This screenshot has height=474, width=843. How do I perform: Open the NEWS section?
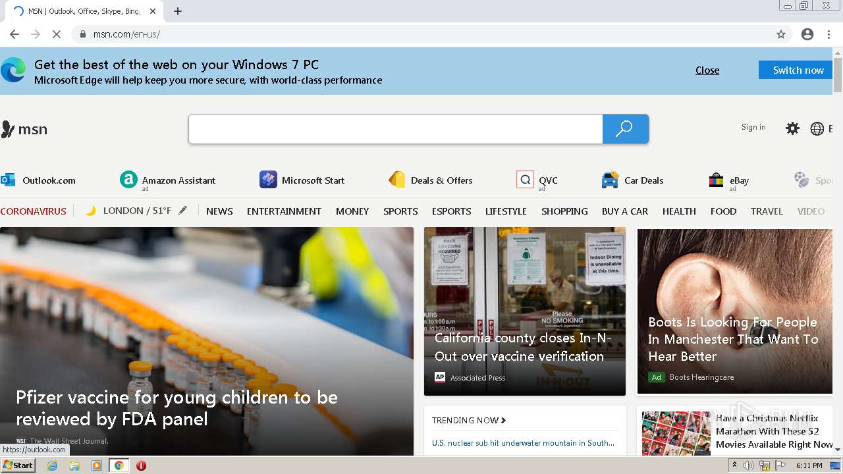tap(219, 211)
